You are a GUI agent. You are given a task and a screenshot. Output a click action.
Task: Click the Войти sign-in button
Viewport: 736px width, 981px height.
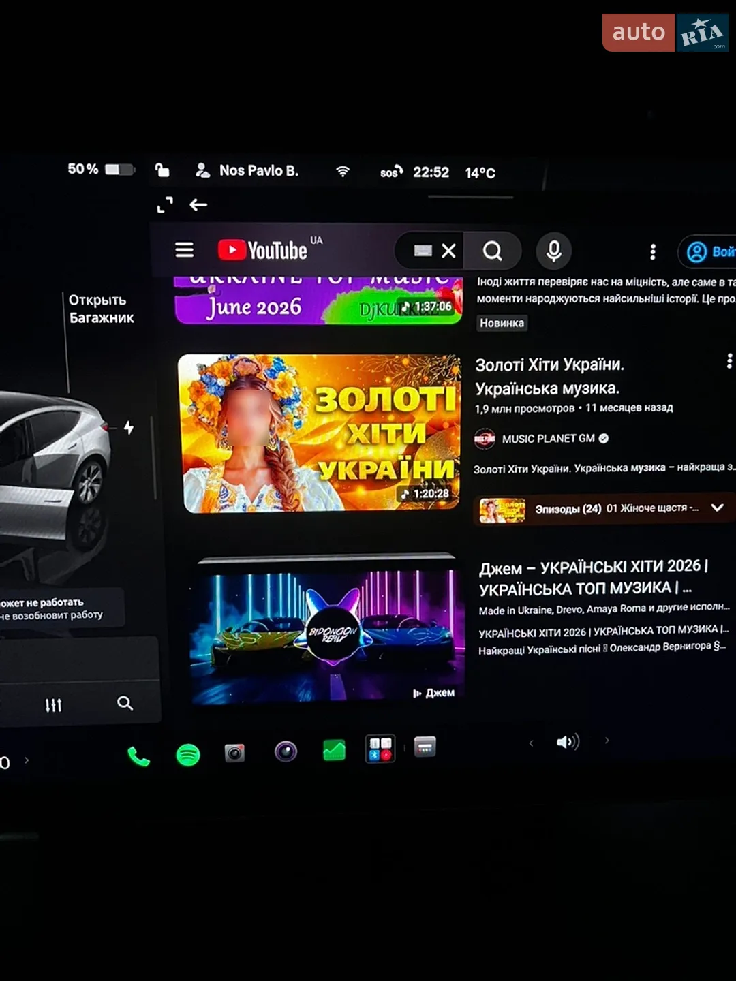coord(709,252)
